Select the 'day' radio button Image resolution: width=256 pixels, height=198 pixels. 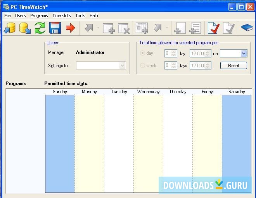(x=142, y=53)
